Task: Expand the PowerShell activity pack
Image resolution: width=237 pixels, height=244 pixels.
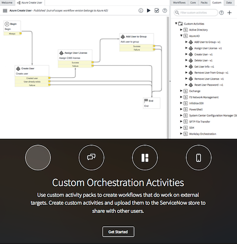Action: pyautogui.click(x=181, y=109)
